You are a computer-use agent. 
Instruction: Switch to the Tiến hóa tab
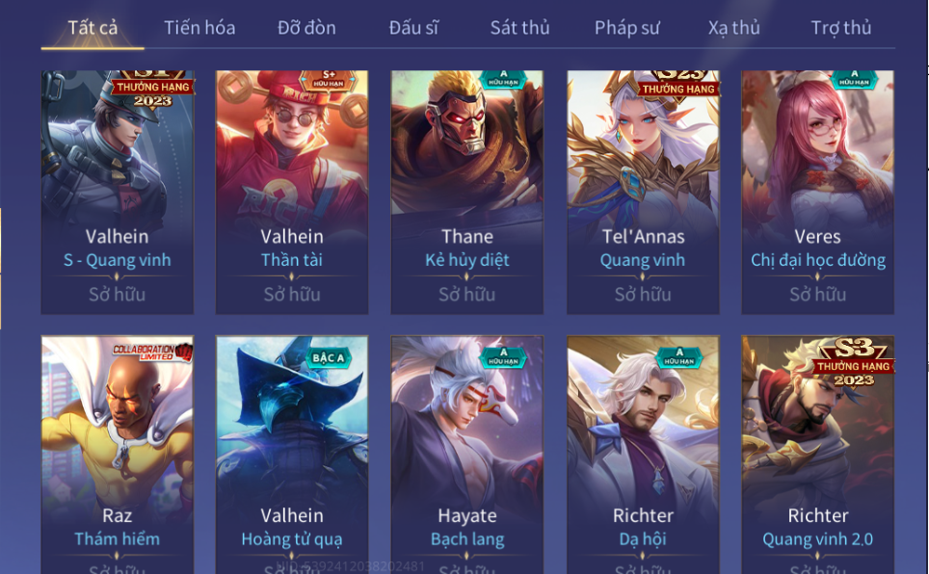(x=199, y=28)
